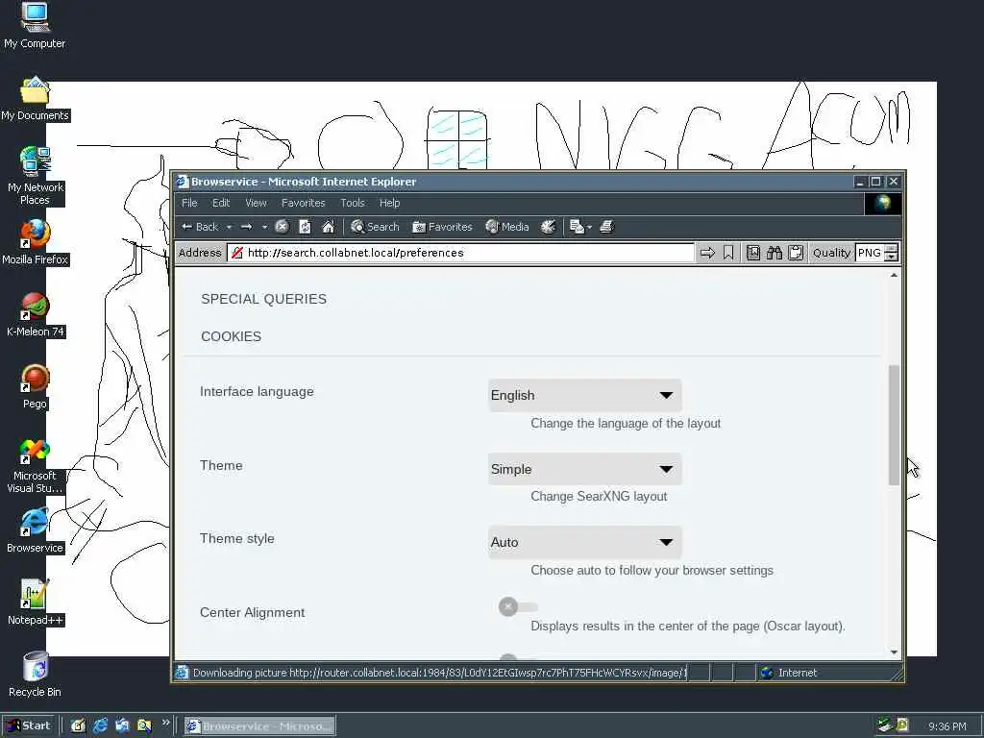984x738 pixels.
Task: Click first quick launch icon beside Start
Action: (x=79, y=726)
